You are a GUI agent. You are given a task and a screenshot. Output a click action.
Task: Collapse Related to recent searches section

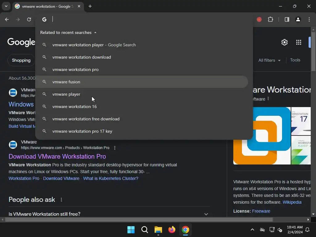coord(95,32)
